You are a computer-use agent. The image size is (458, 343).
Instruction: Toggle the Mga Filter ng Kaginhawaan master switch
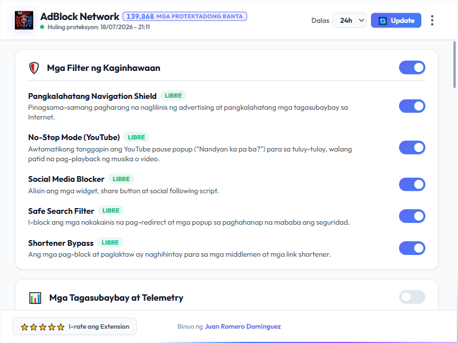click(412, 67)
